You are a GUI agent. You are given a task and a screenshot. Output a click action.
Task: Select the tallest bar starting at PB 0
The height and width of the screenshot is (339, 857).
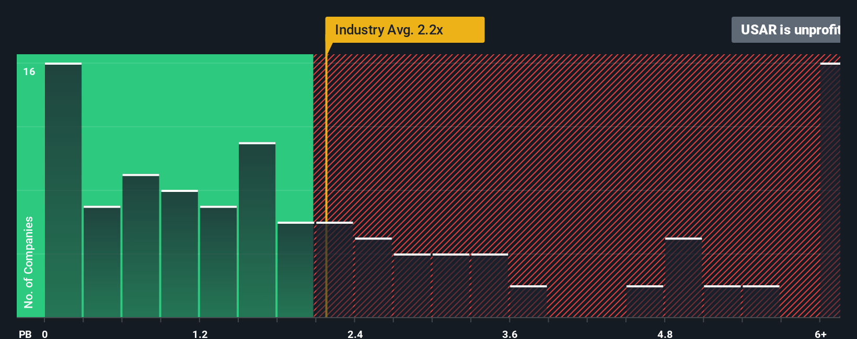point(63,190)
